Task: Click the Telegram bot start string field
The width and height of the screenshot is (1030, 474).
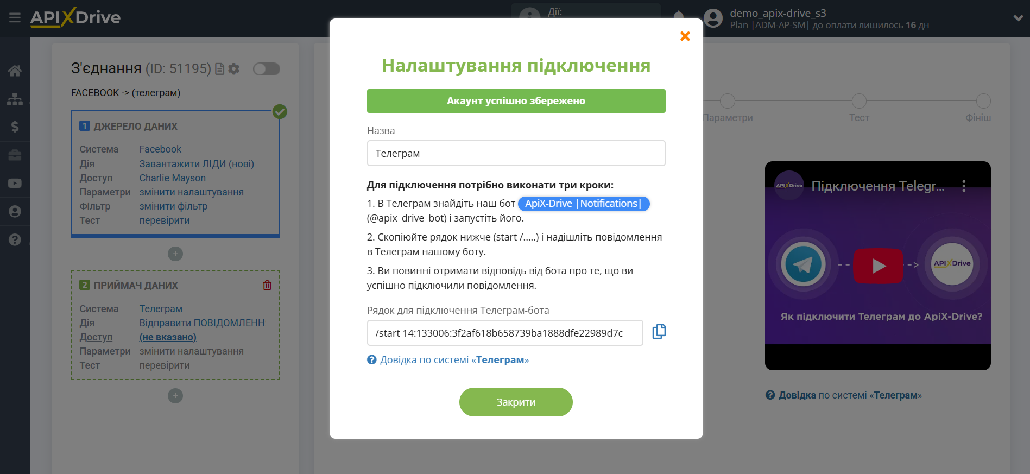Action: pos(505,333)
